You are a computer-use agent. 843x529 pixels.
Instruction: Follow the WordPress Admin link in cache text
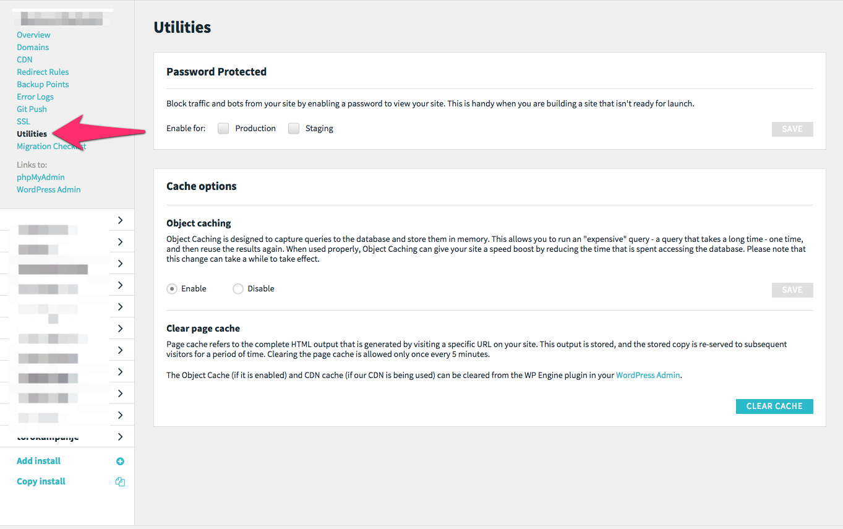[x=648, y=375]
